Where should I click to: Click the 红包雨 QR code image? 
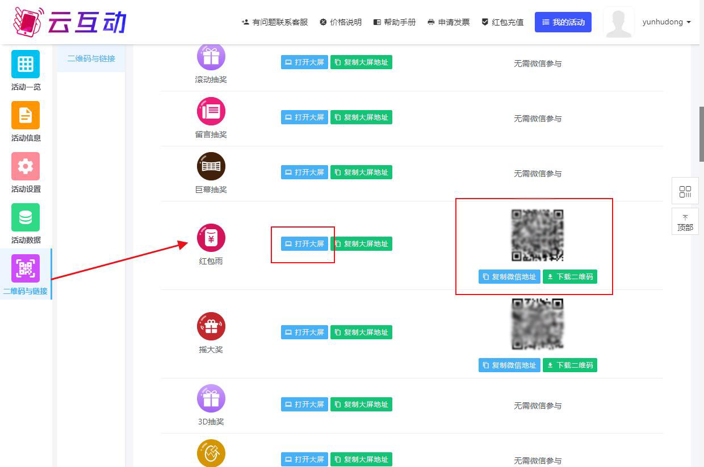(x=537, y=235)
